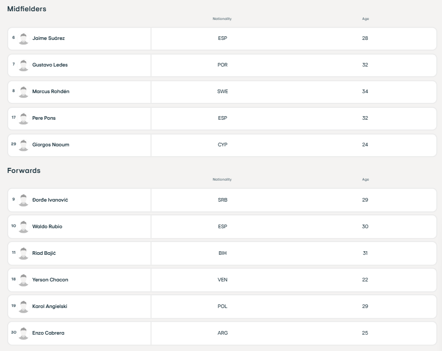This screenshot has width=442, height=351.
Task: Sort midfielders by Nationality column header
Action: (222, 19)
